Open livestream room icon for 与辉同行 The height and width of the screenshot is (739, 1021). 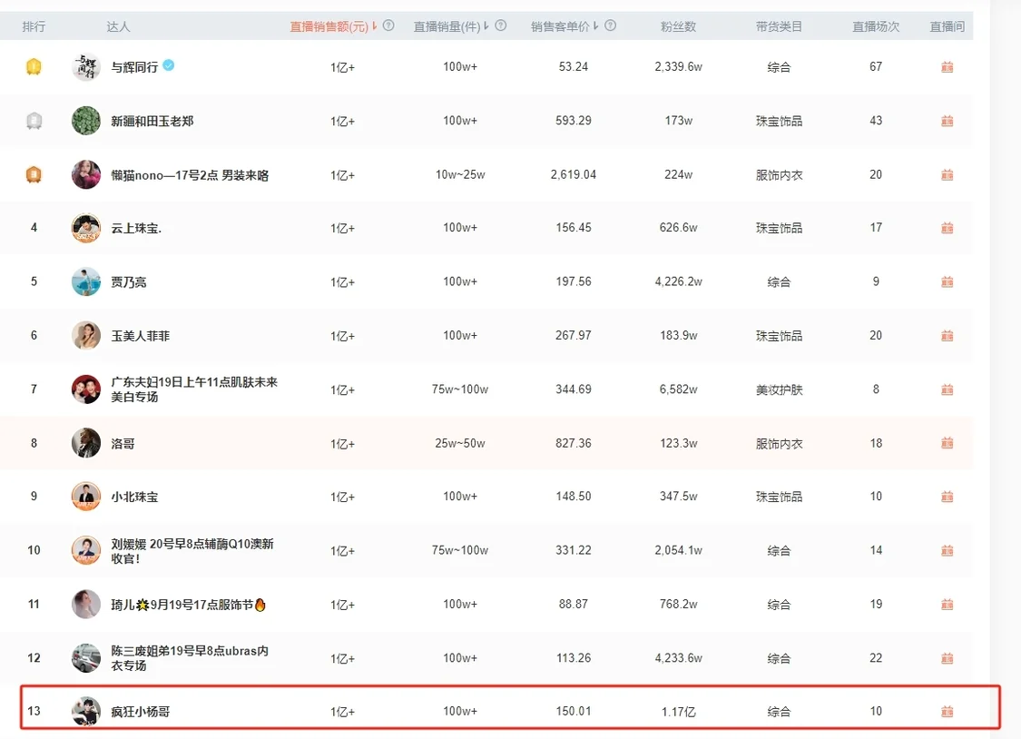947,67
